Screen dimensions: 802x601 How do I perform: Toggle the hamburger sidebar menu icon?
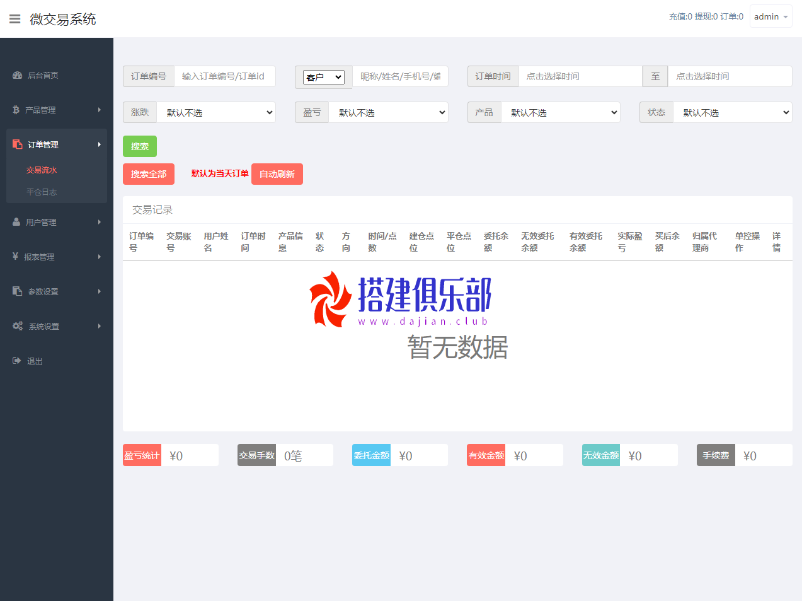click(15, 19)
